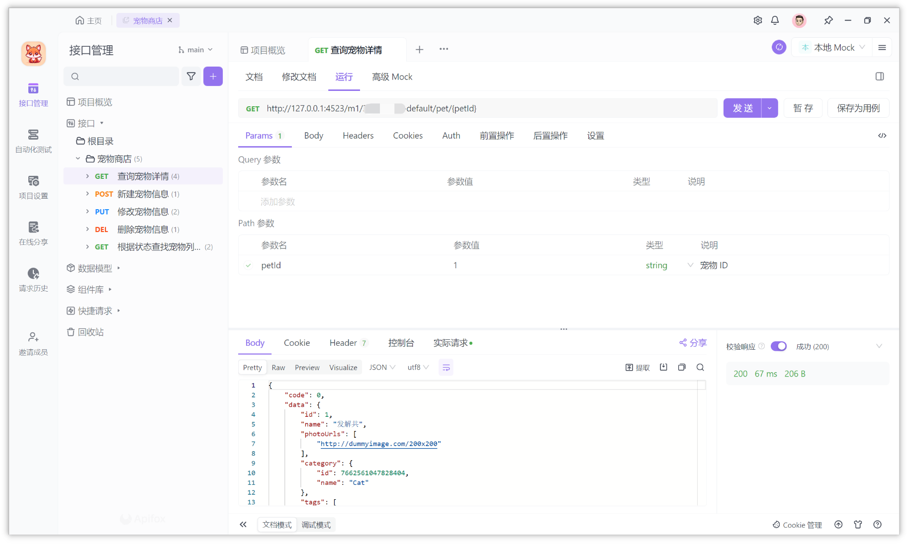The image size is (908, 545).
Task: Copy the response body using copy icon
Action: (682, 367)
